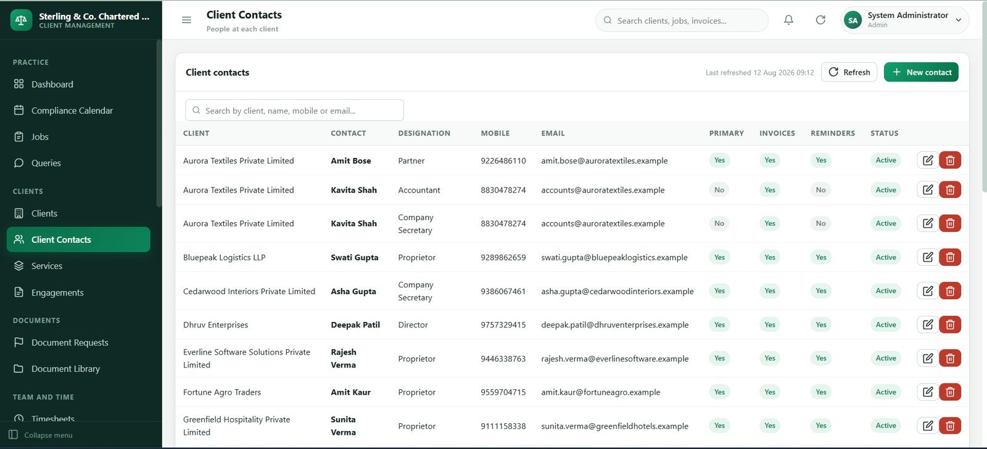
Task: Expand the System Administrator account dropdown
Action: click(x=904, y=20)
